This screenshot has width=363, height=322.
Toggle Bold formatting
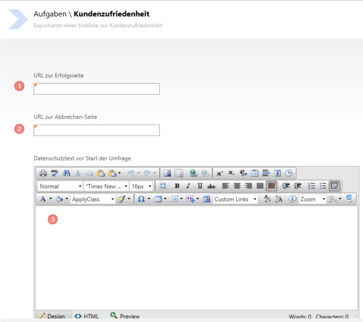[x=177, y=186]
